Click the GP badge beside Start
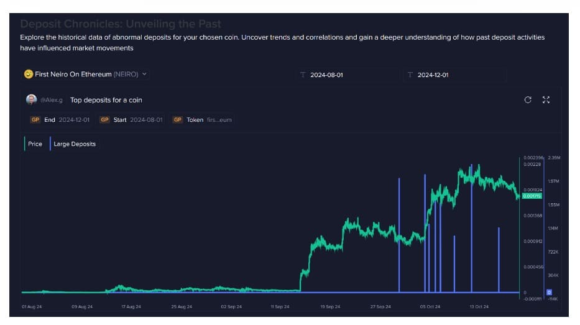Screen dimensions: 580x325 click(x=104, y=120)
